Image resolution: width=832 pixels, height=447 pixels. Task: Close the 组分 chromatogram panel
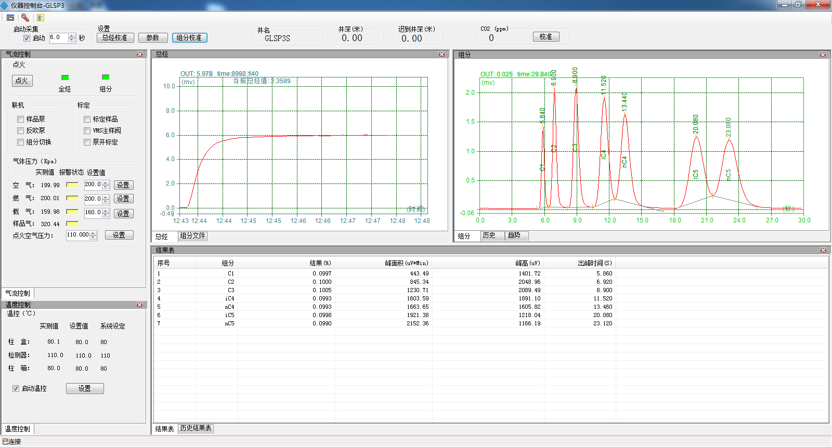point(823,55)
